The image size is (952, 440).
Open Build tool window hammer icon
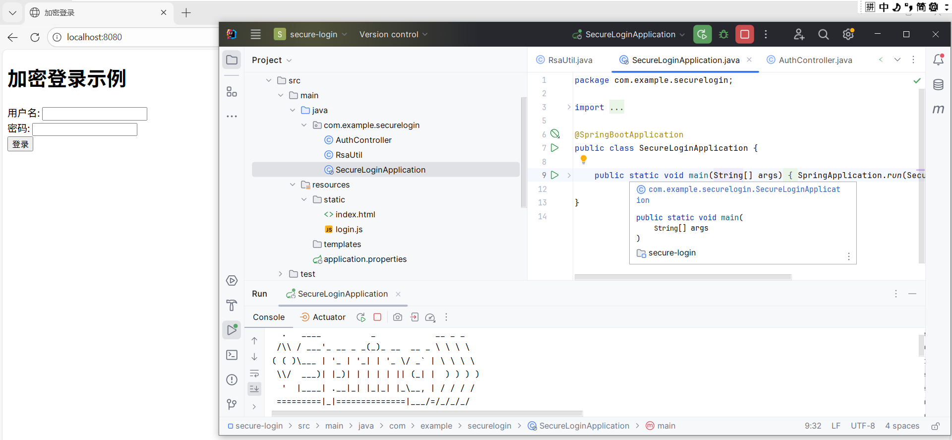[x=232, y=305]
